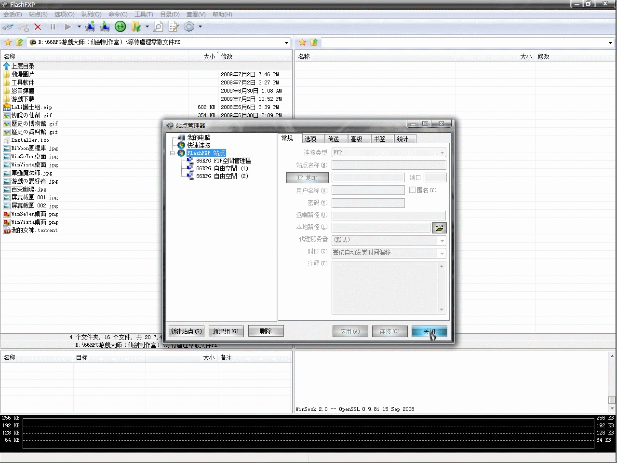This screenshot has height=463, width=617.
Task: Click the gear settings icon
Action: [x=189, y=27]
